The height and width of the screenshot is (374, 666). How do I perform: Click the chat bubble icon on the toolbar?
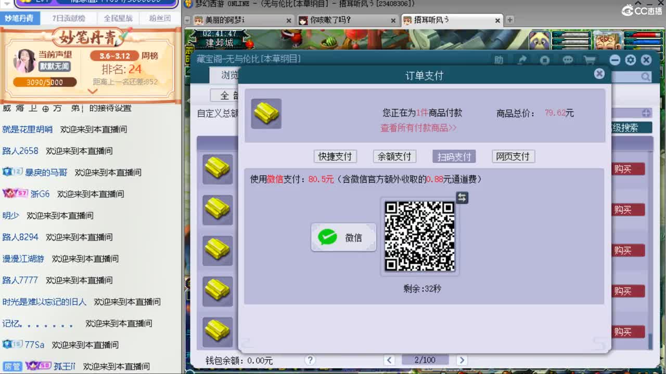pos(567,60)
